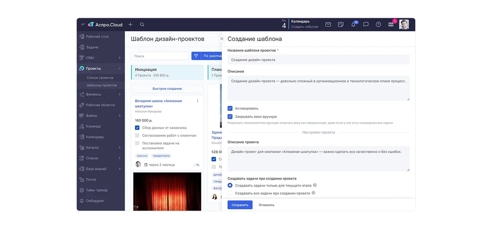This screenshot has width=492, height=229.
Task: Uncheck the Активировать checkbox
Action: coord(230,109)
